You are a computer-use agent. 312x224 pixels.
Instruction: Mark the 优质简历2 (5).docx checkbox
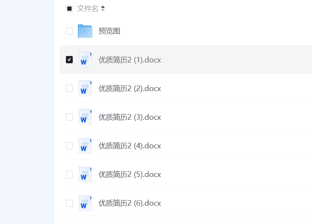coord(69,174)
